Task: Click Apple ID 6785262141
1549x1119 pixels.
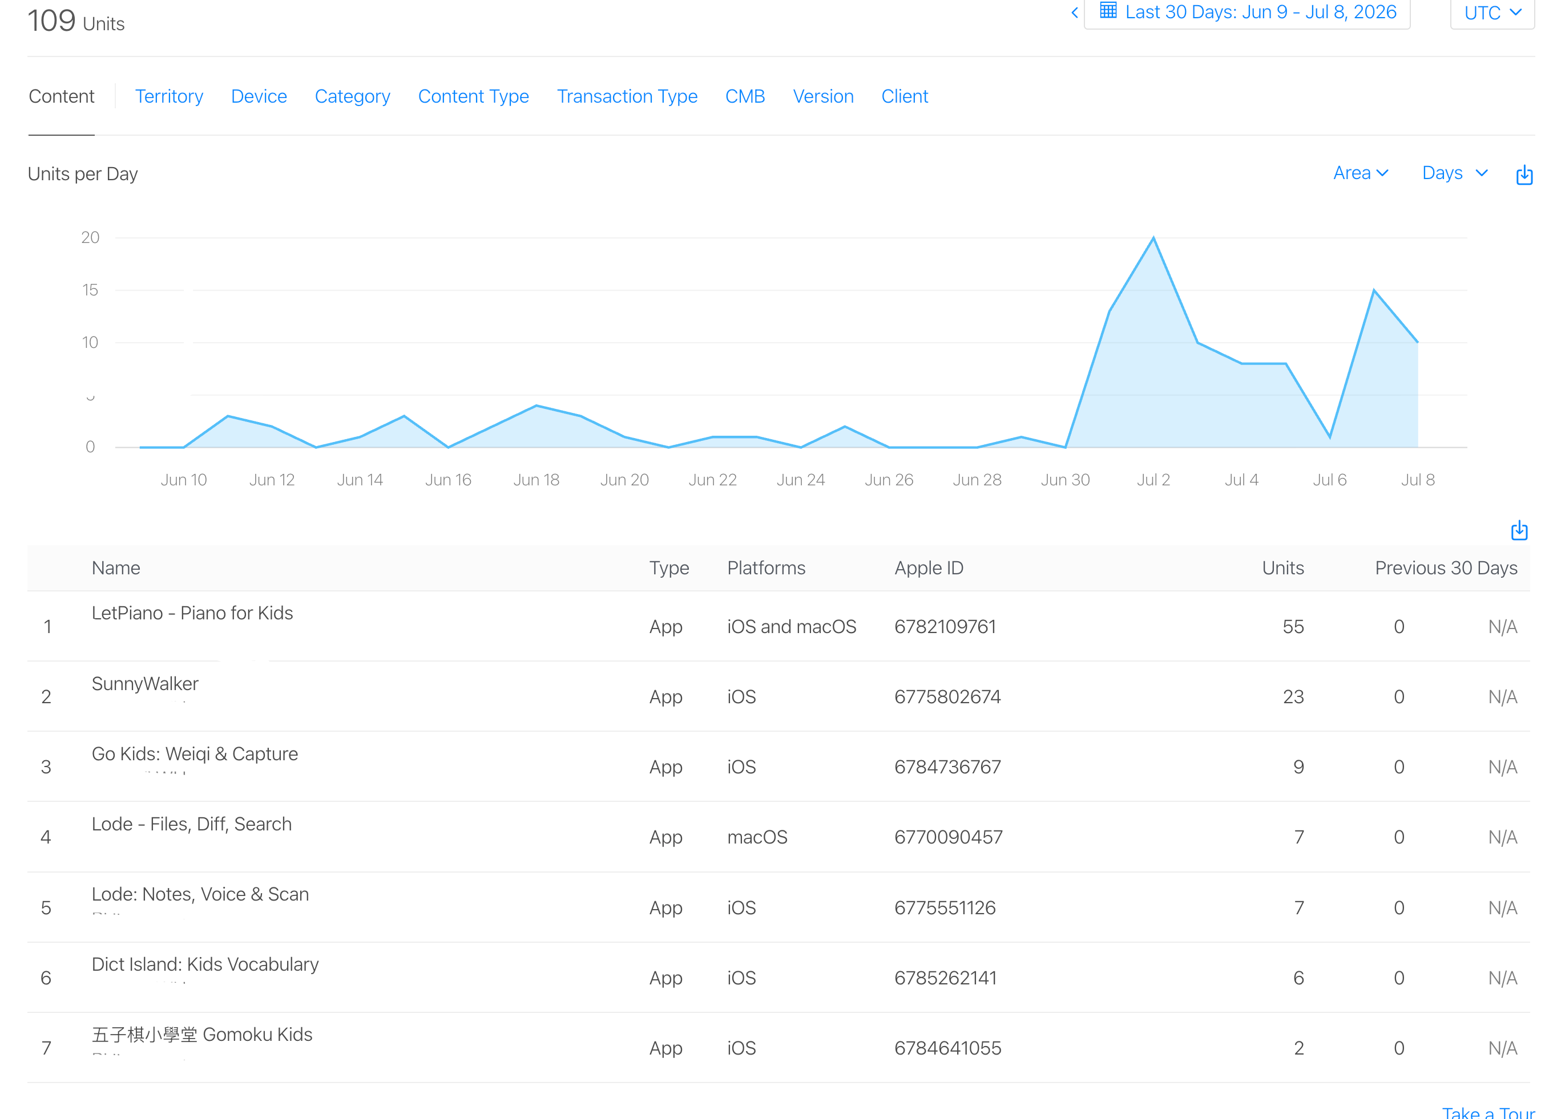Action: tap(945, 978)
